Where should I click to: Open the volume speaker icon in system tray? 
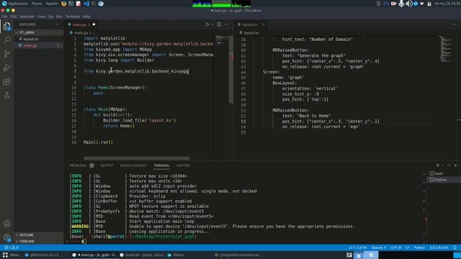(x=408, y=4)
